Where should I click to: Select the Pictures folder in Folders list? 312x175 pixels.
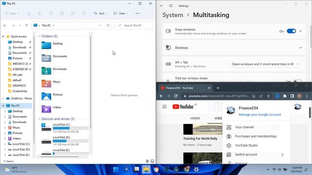(x=52, y=96)
